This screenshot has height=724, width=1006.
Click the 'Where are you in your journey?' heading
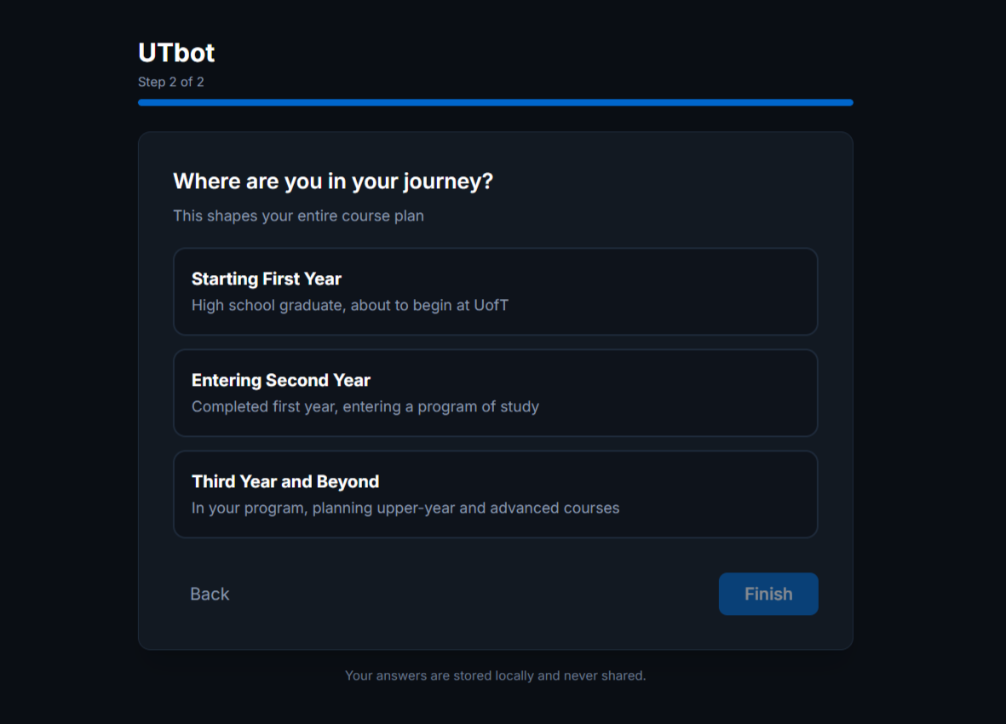[x=333, y=181]
